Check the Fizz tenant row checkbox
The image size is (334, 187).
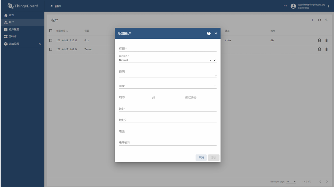pyautogui.click(x=51, y=40)
